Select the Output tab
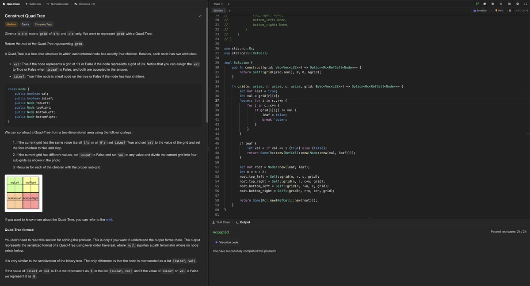The image size is (530, 286). coord(243,222)
